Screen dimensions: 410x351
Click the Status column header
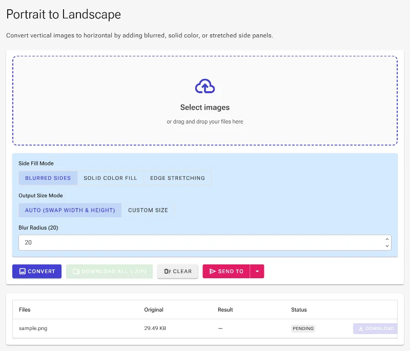tap(299, 309)
